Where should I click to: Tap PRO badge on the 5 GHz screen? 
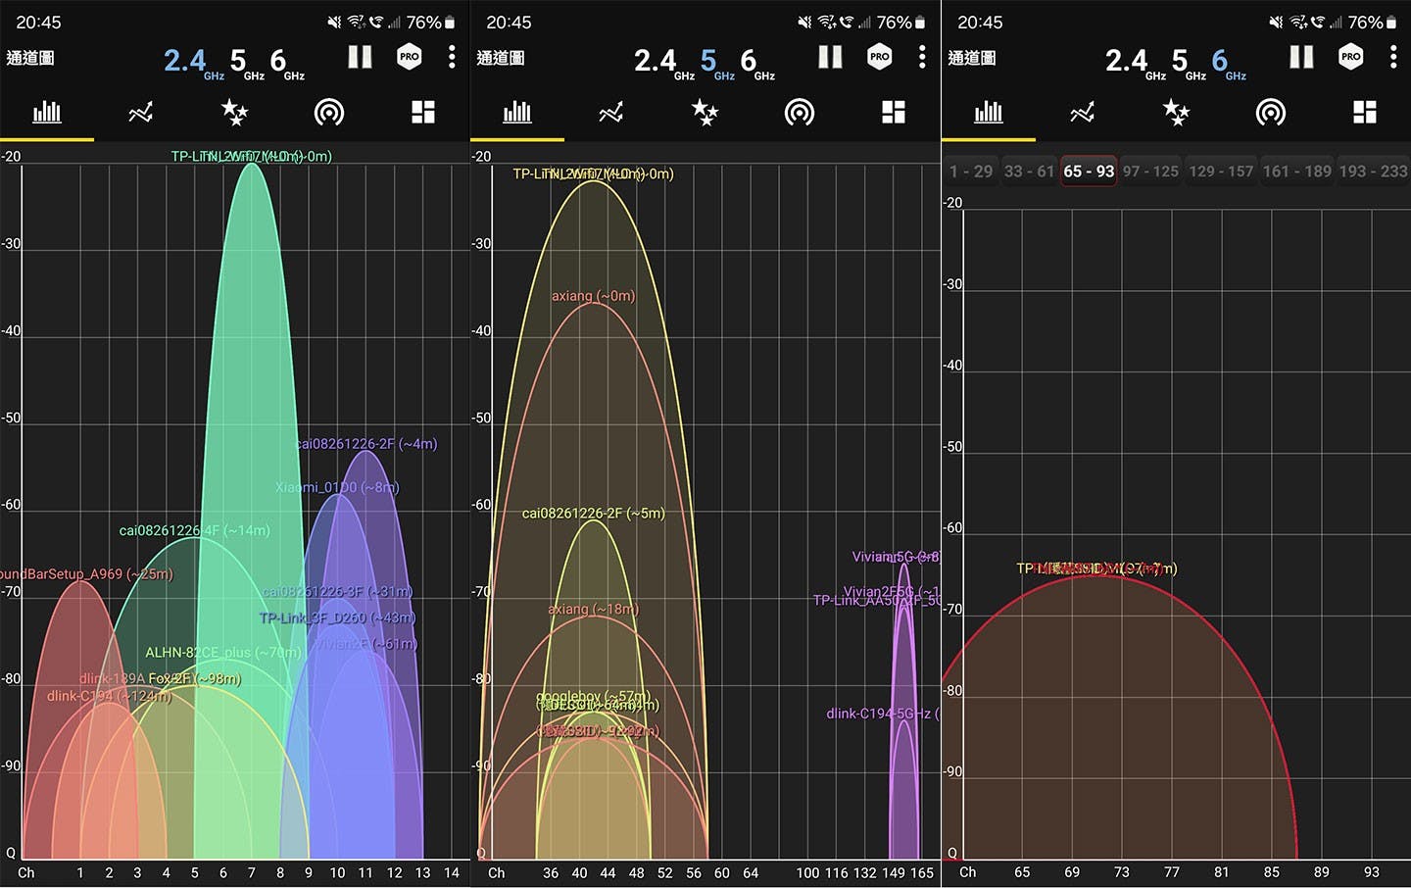(880, 57)
